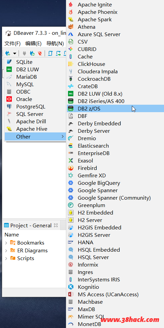
Task: Click the ClickHouse yellow bars icon
Action: 71,64
